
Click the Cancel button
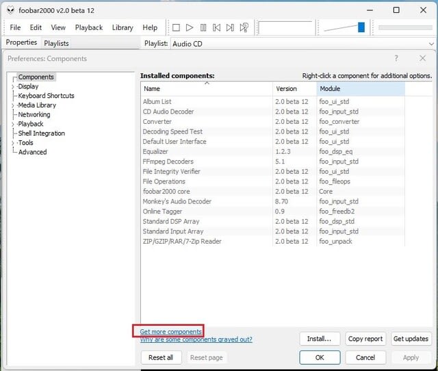coord(365,357)
